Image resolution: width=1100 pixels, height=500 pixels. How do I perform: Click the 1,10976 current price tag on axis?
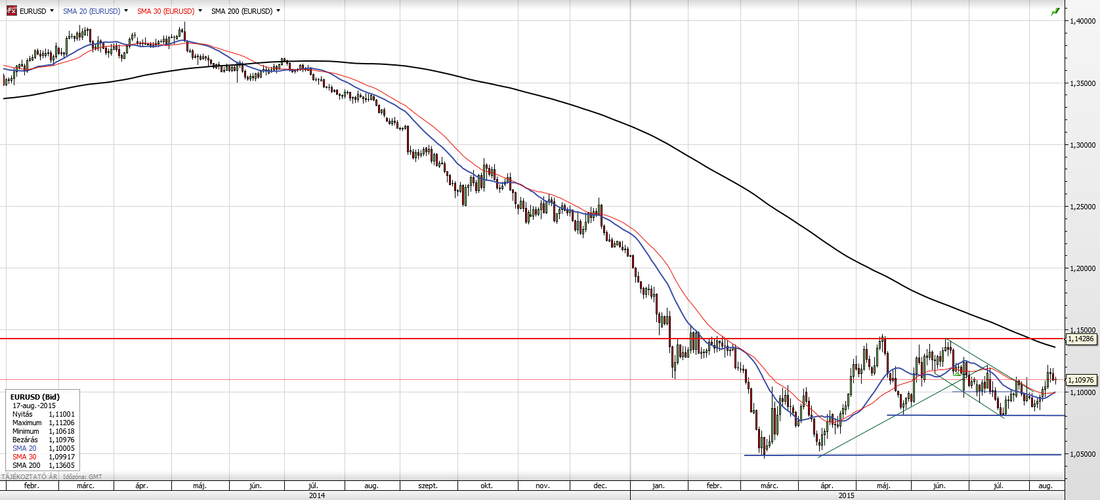[x=1081, y=380]
